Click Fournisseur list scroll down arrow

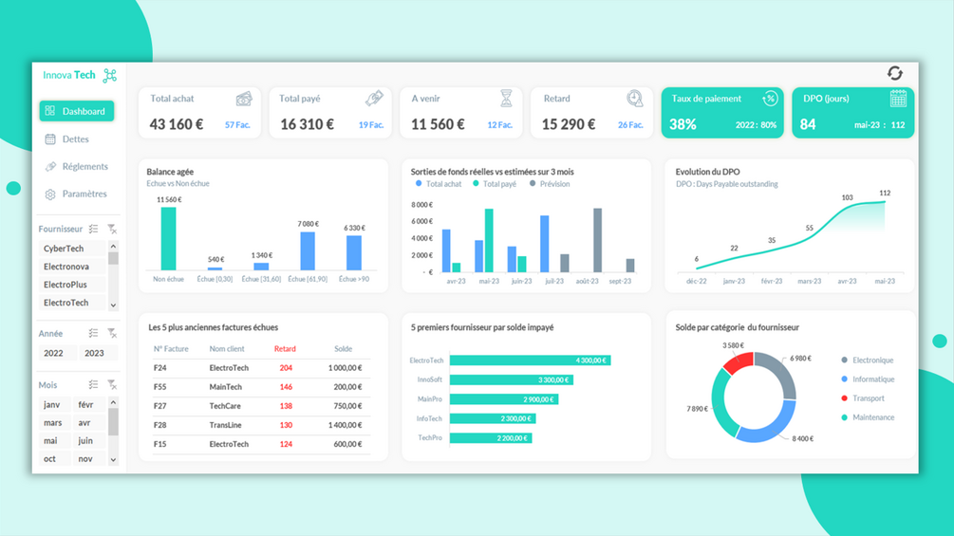coord(113,305)
